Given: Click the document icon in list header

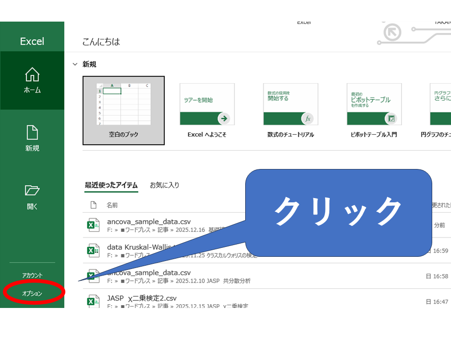Looking at the screenshot, I should click(x=93, y=205).
